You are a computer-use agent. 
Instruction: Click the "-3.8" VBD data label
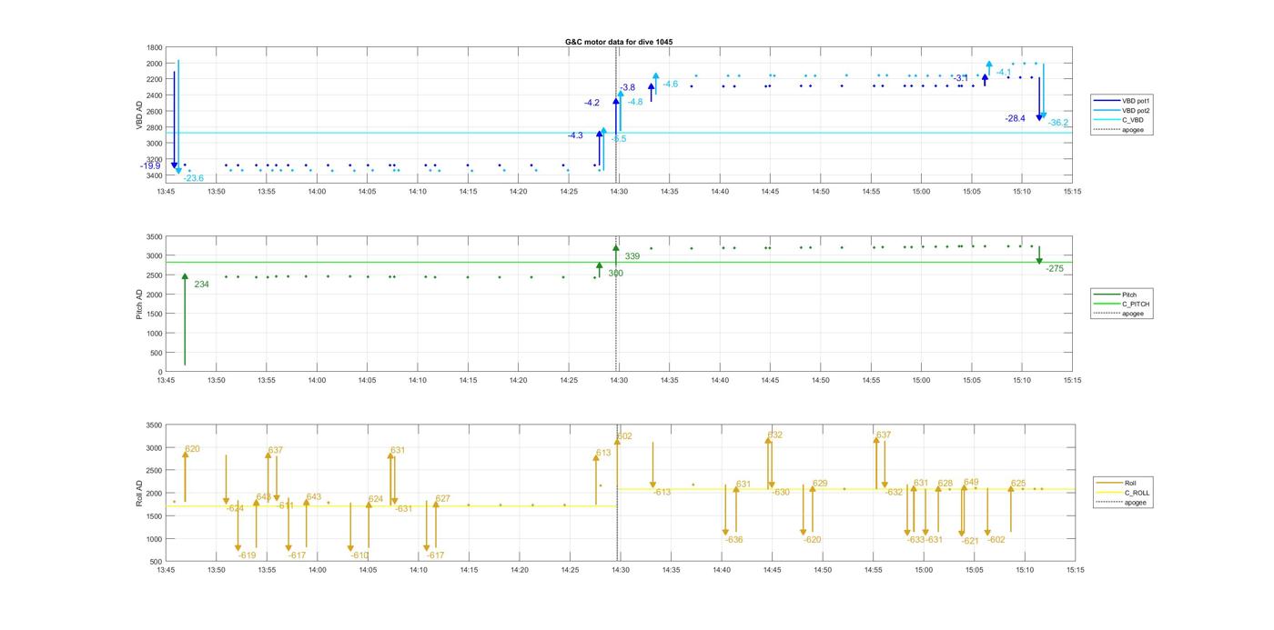click(627, 87)
